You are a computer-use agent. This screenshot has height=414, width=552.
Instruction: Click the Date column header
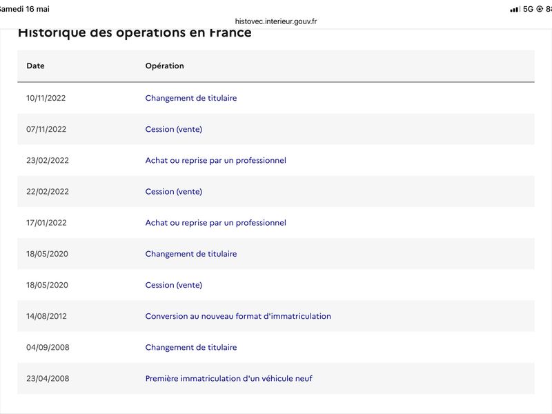tap(36, 66)
